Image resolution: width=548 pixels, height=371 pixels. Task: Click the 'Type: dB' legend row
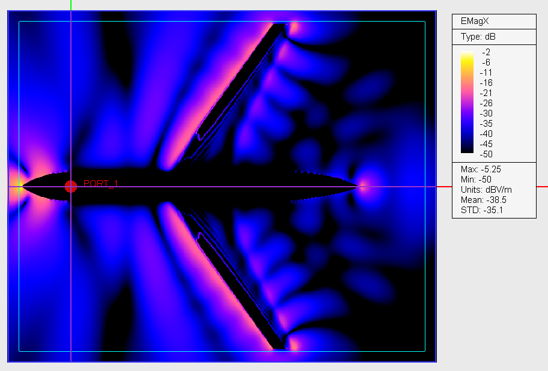494,37
